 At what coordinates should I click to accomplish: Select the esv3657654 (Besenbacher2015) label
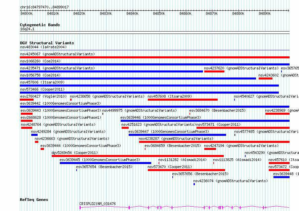tap(104, 167)
